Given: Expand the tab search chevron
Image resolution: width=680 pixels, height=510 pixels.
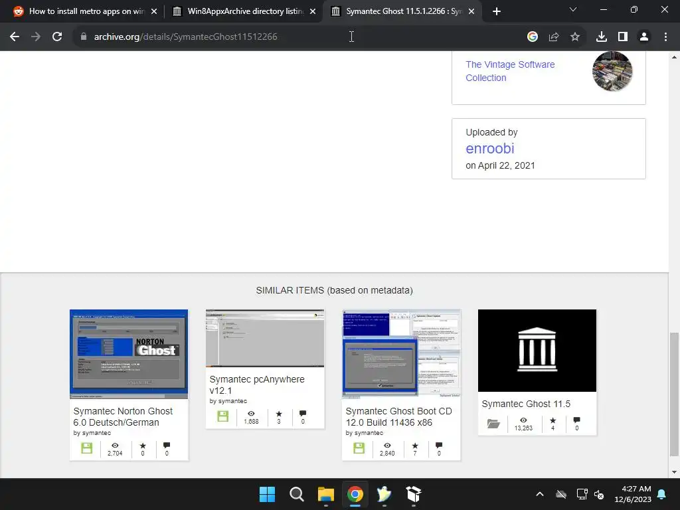Looking at the screenshot, I should pos(573,9).
